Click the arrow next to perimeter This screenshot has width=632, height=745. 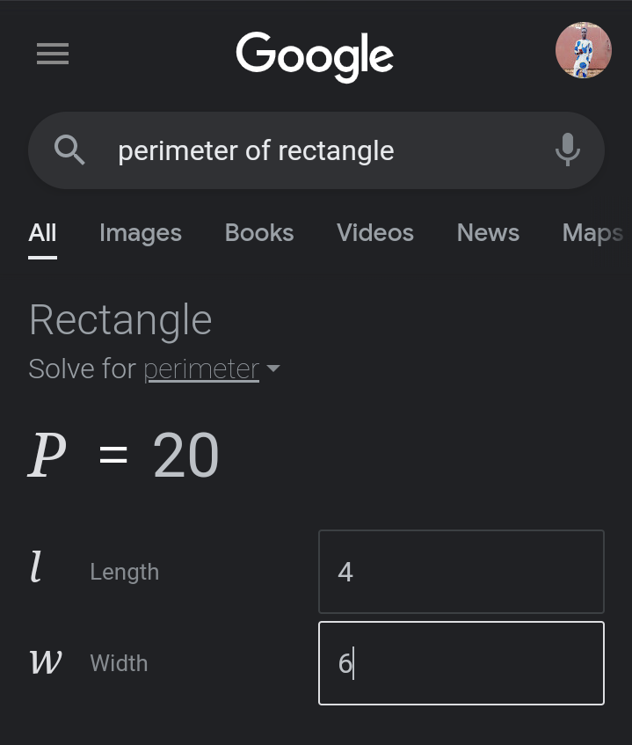click(273, 369)
